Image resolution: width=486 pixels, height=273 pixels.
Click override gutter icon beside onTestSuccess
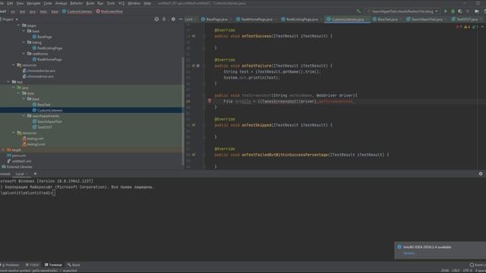pos(194,36)
